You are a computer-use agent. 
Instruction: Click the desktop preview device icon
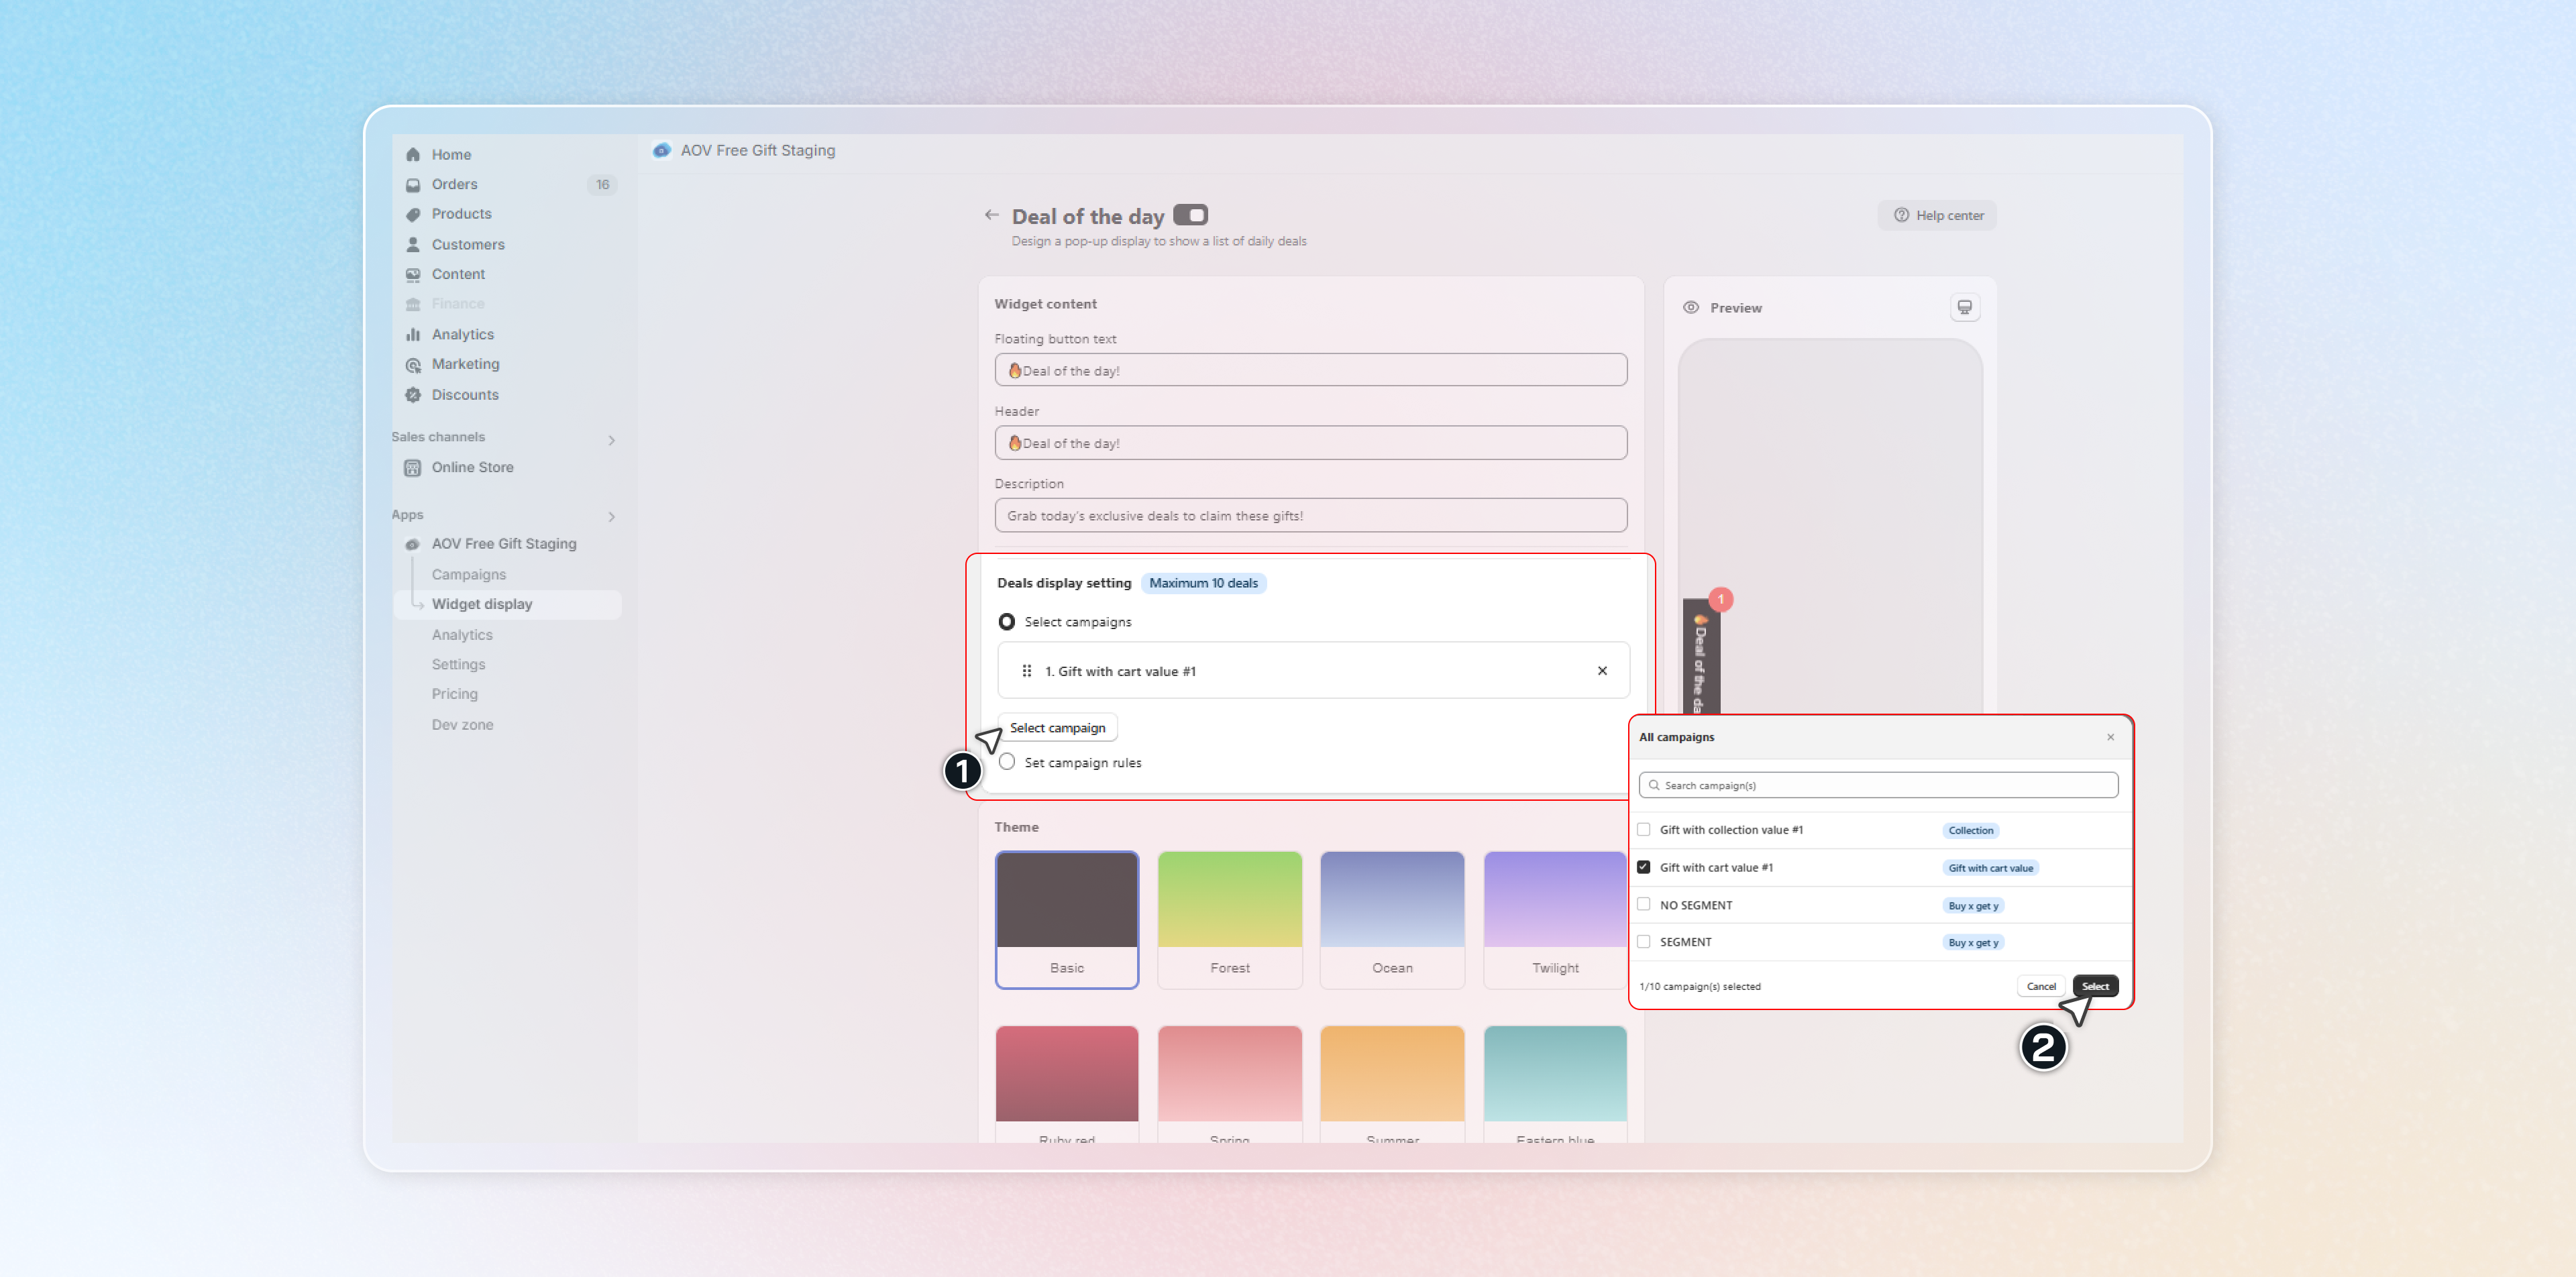[x=1964, y=308]
